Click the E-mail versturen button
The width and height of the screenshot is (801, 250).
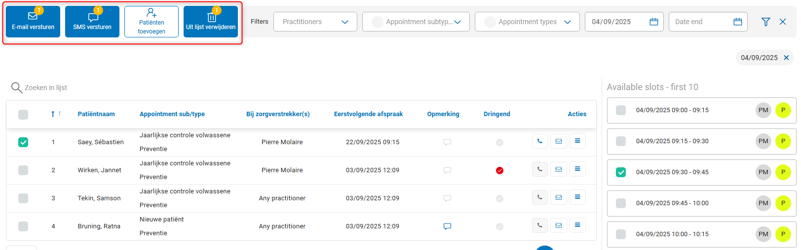[x=33, y=22]
